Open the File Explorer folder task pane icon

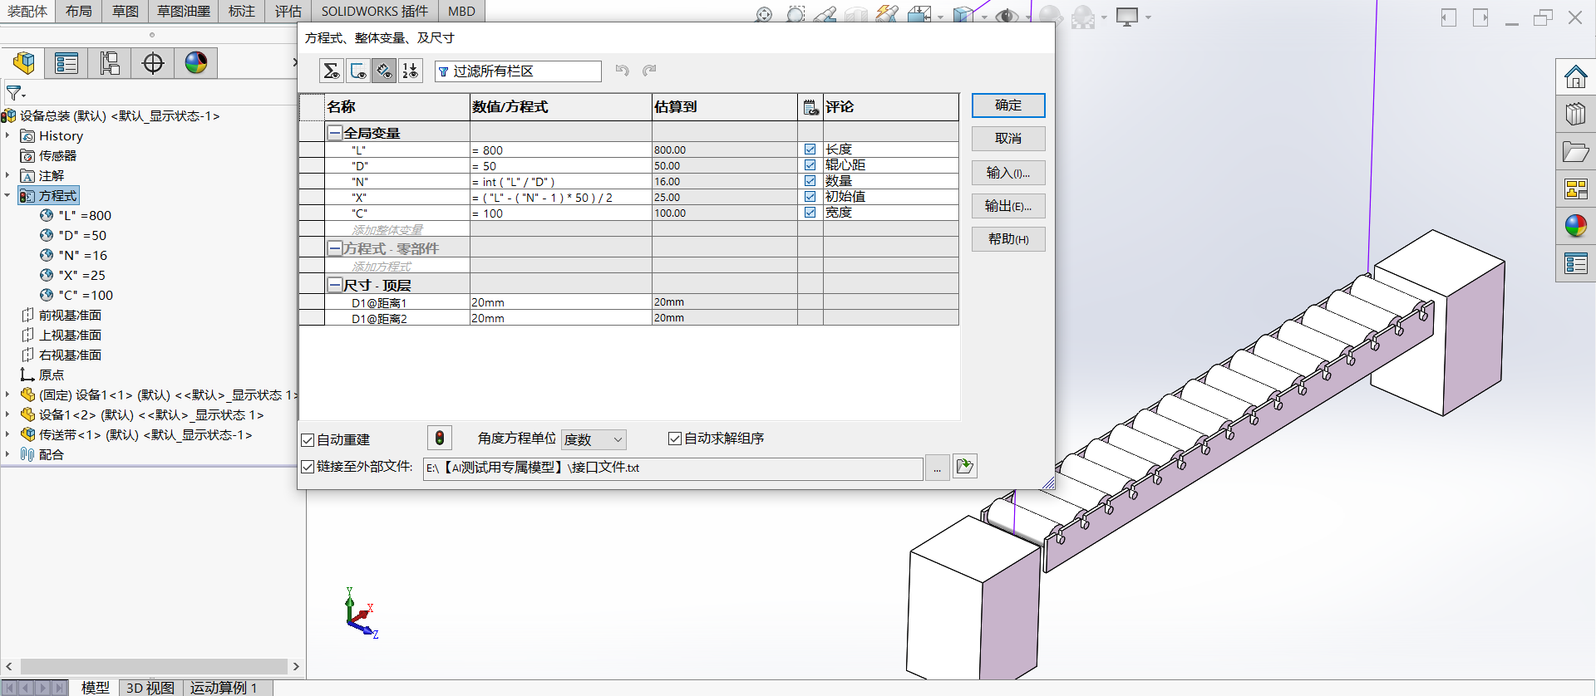click(1576, 152)
